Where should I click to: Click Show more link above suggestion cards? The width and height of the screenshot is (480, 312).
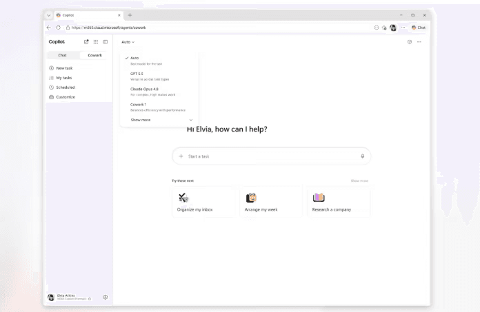pos(359,181)
